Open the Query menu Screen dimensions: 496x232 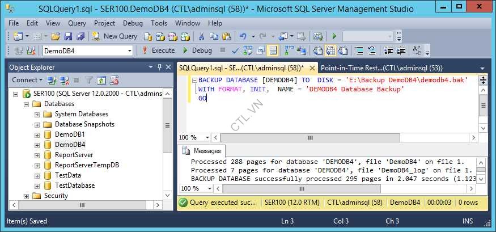(77, 23)
